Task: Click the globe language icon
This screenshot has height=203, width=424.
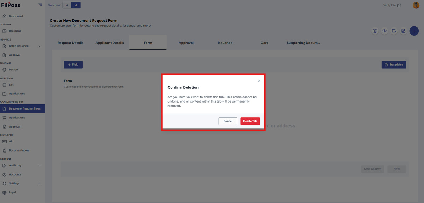Action: point(375,31)
